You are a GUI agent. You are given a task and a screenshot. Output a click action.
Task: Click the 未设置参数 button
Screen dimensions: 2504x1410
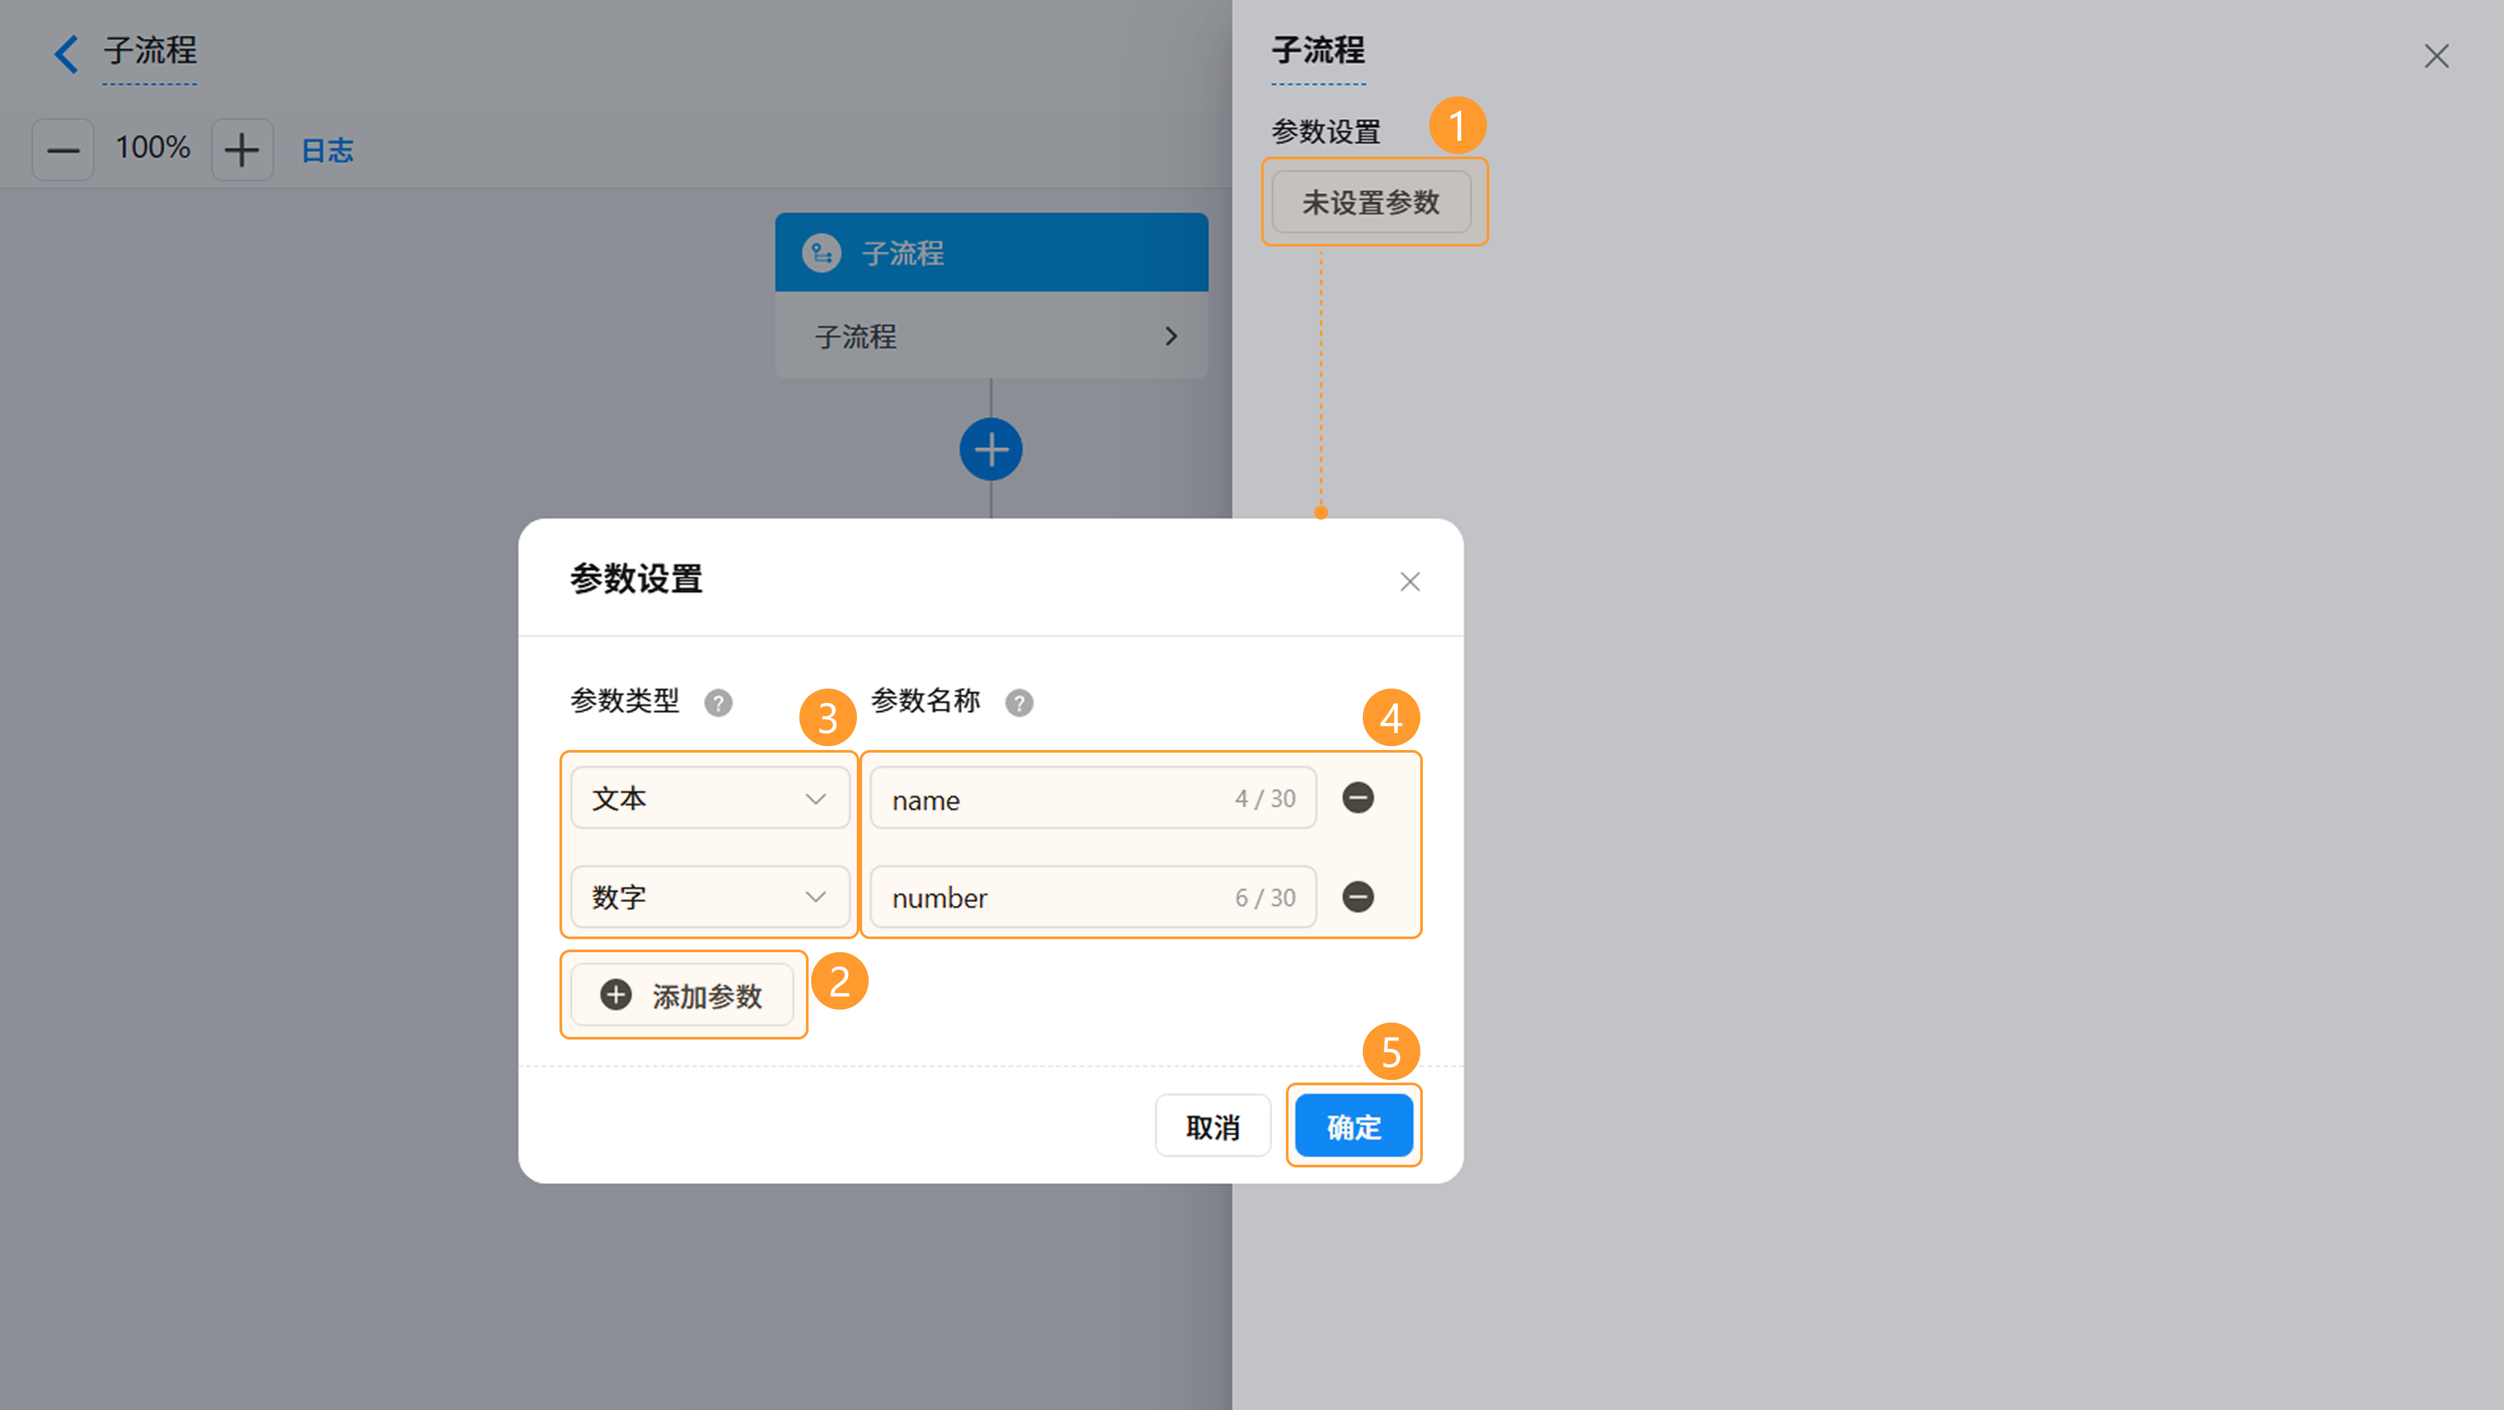[1371, 202]
